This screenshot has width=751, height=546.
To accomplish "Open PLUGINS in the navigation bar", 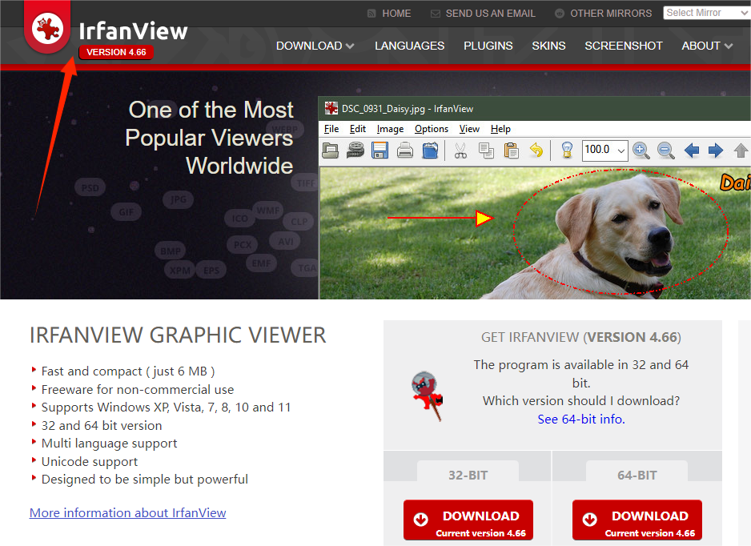I will coord(488,46).
